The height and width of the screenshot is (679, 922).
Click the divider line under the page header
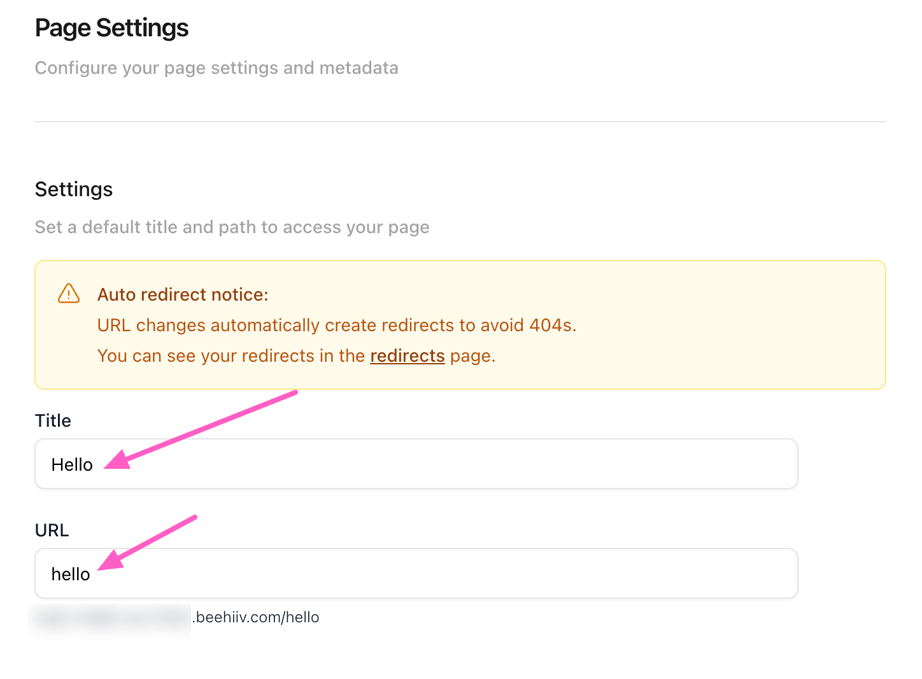coord(460,122)
